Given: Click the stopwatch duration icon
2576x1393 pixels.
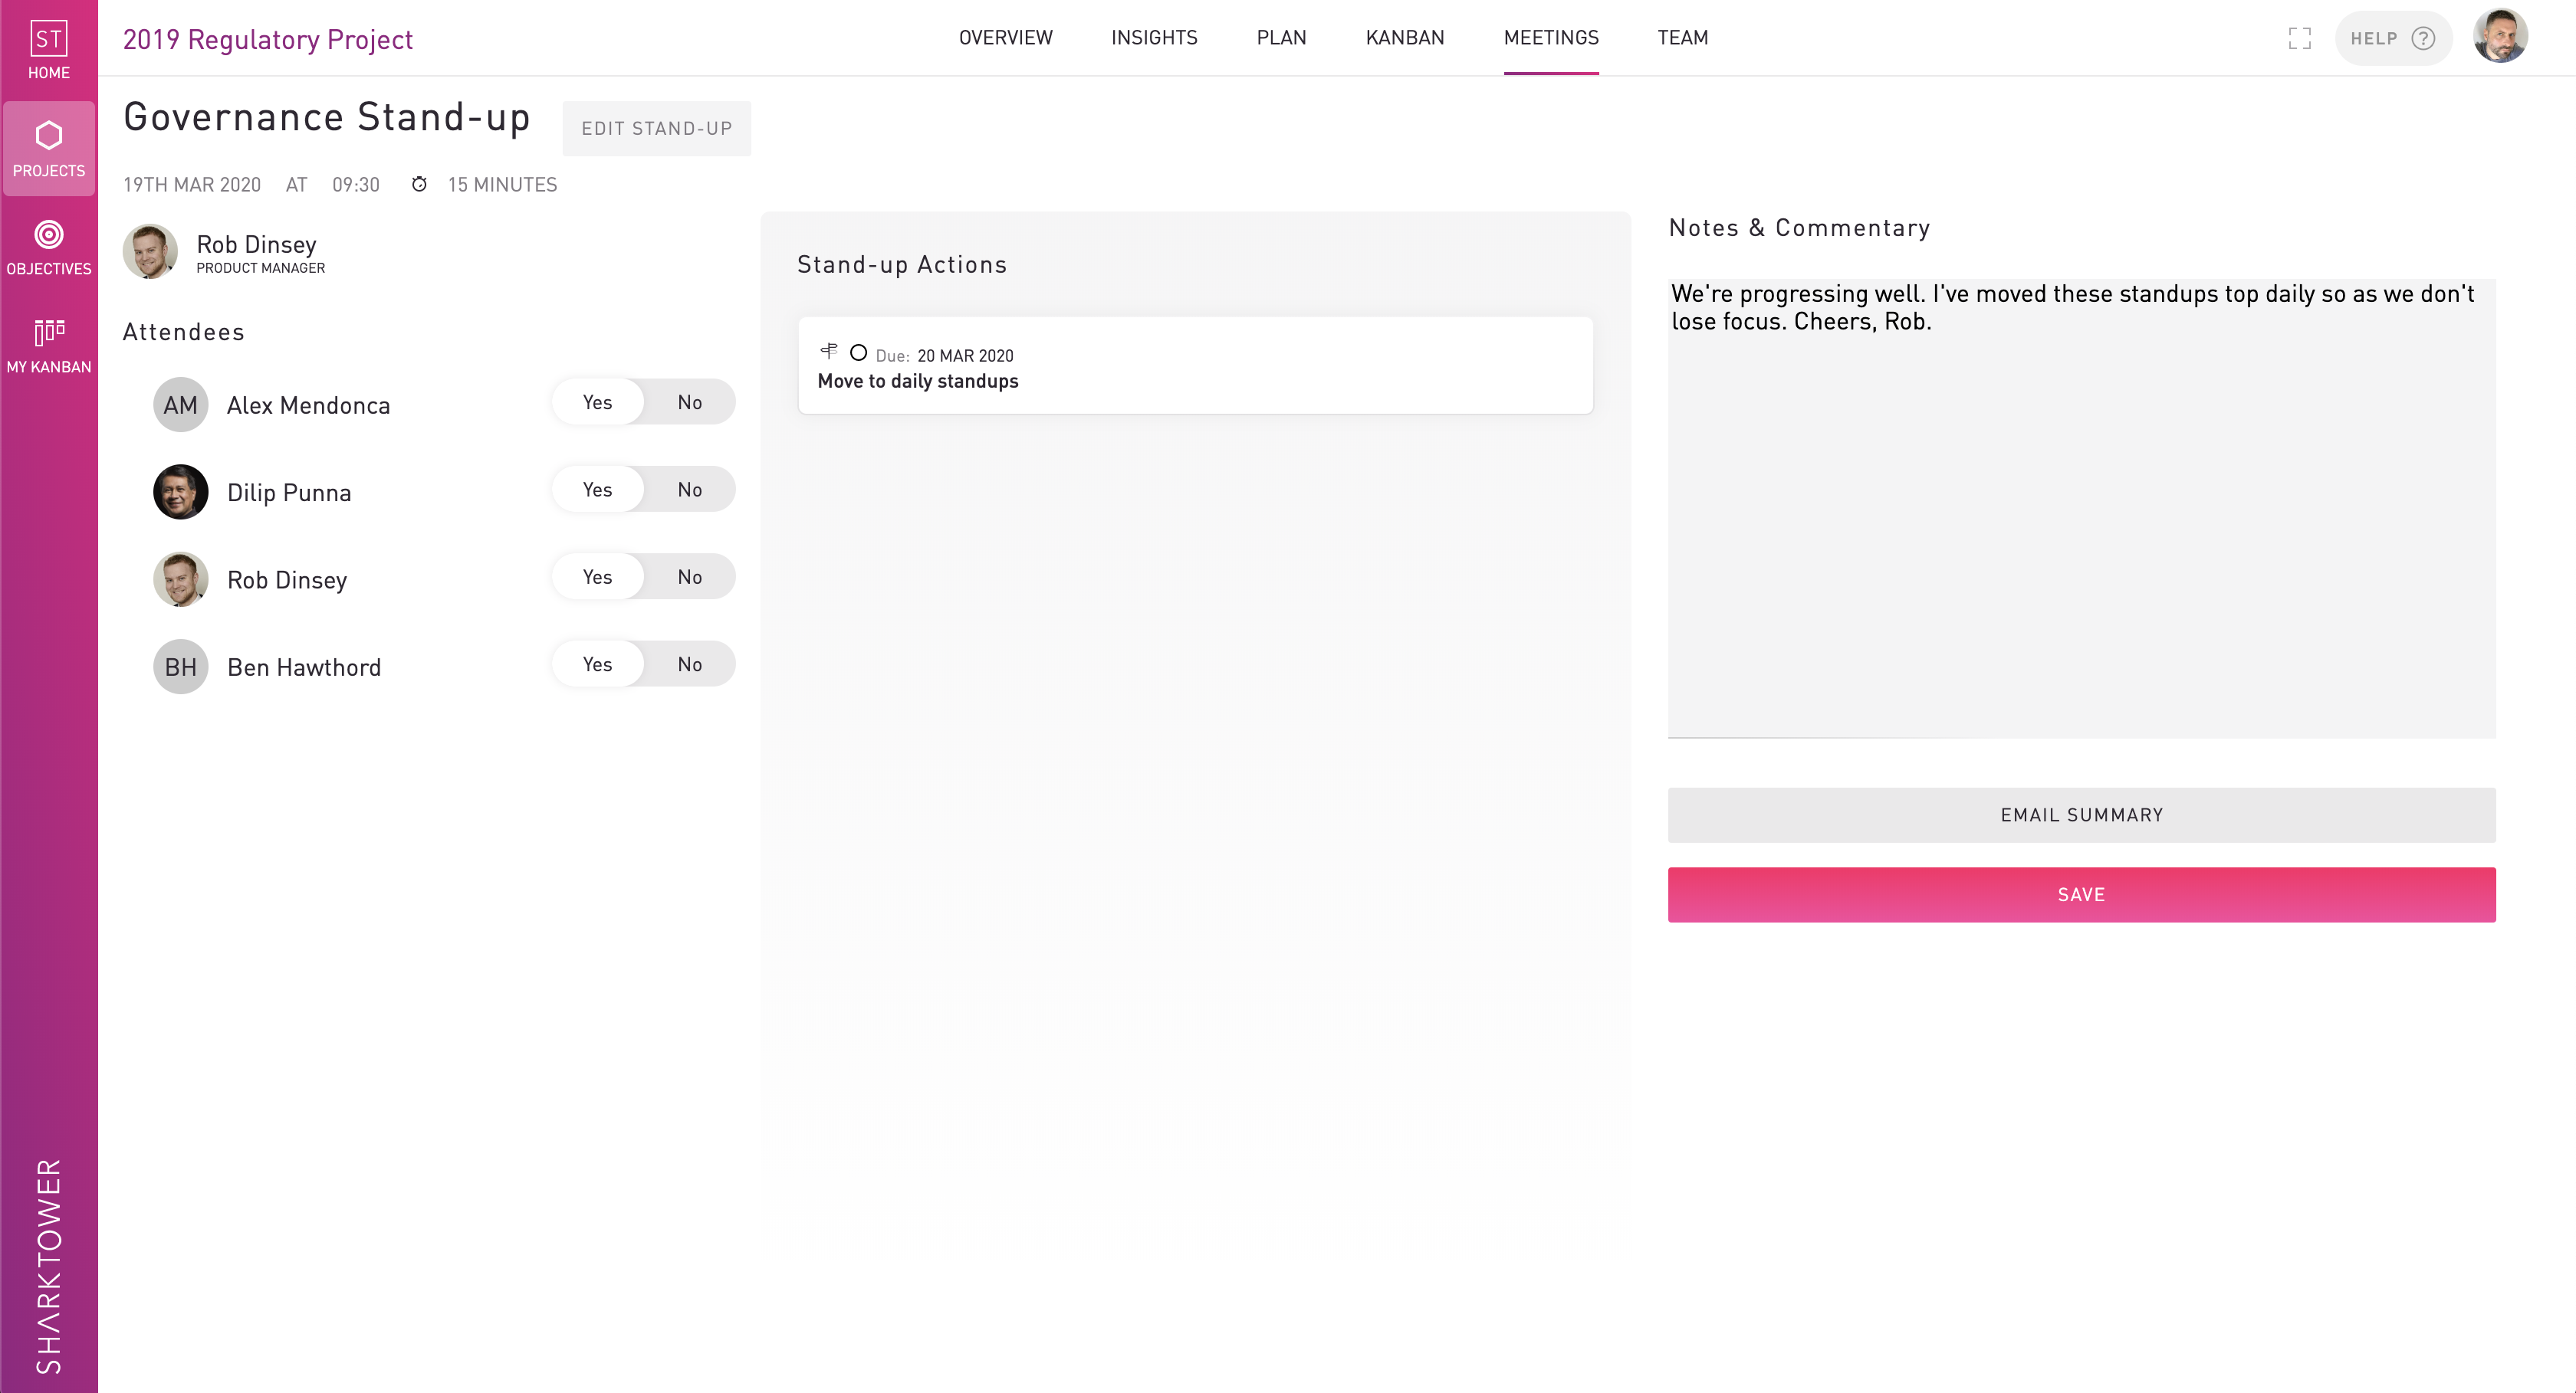Looking at the screenshot, I should pos(419,185).
